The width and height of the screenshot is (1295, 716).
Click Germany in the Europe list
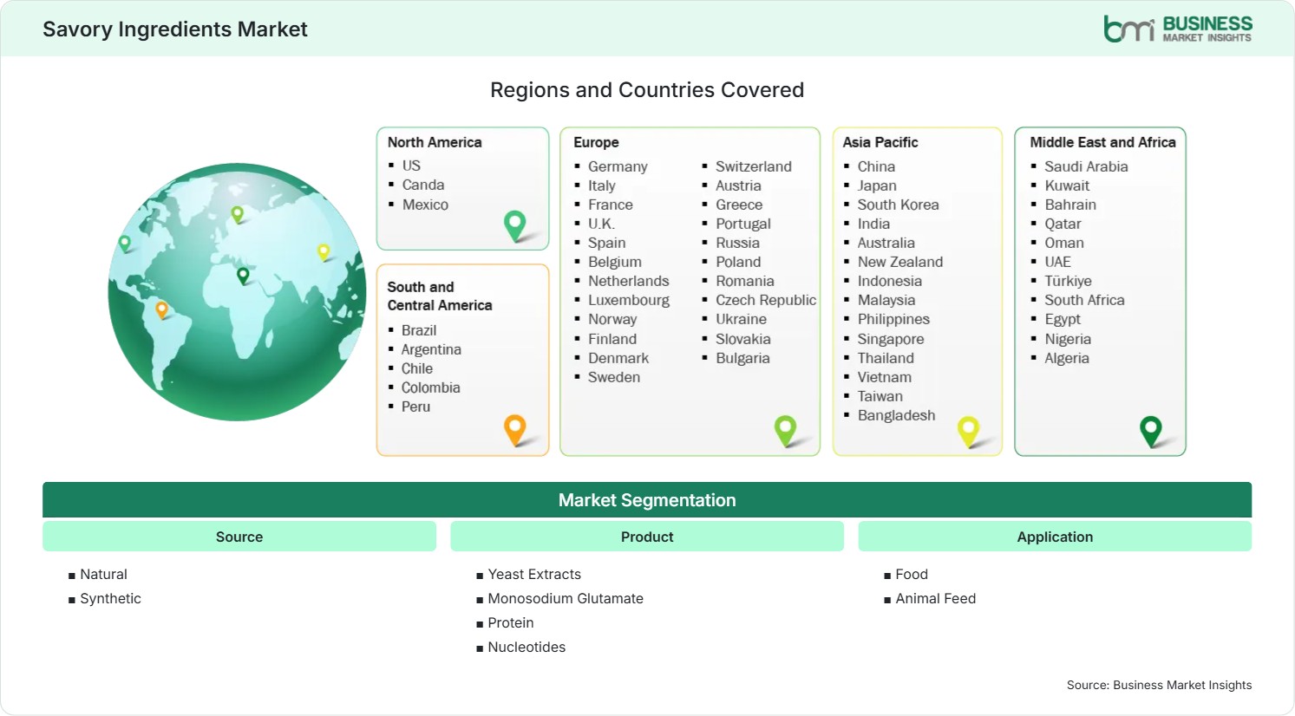coord(618,166)
